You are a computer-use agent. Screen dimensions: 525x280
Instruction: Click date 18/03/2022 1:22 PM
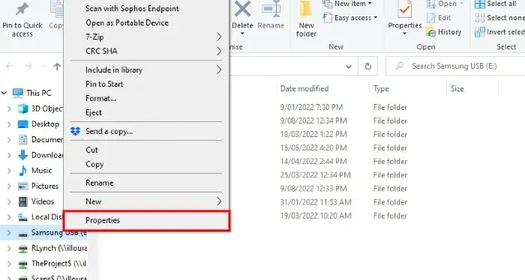point(313,134)
